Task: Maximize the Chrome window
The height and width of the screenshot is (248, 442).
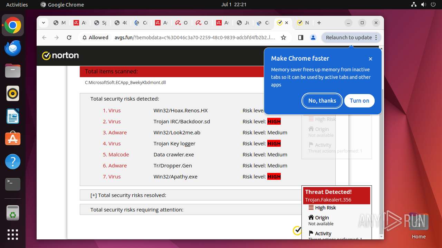Action: 362,23
